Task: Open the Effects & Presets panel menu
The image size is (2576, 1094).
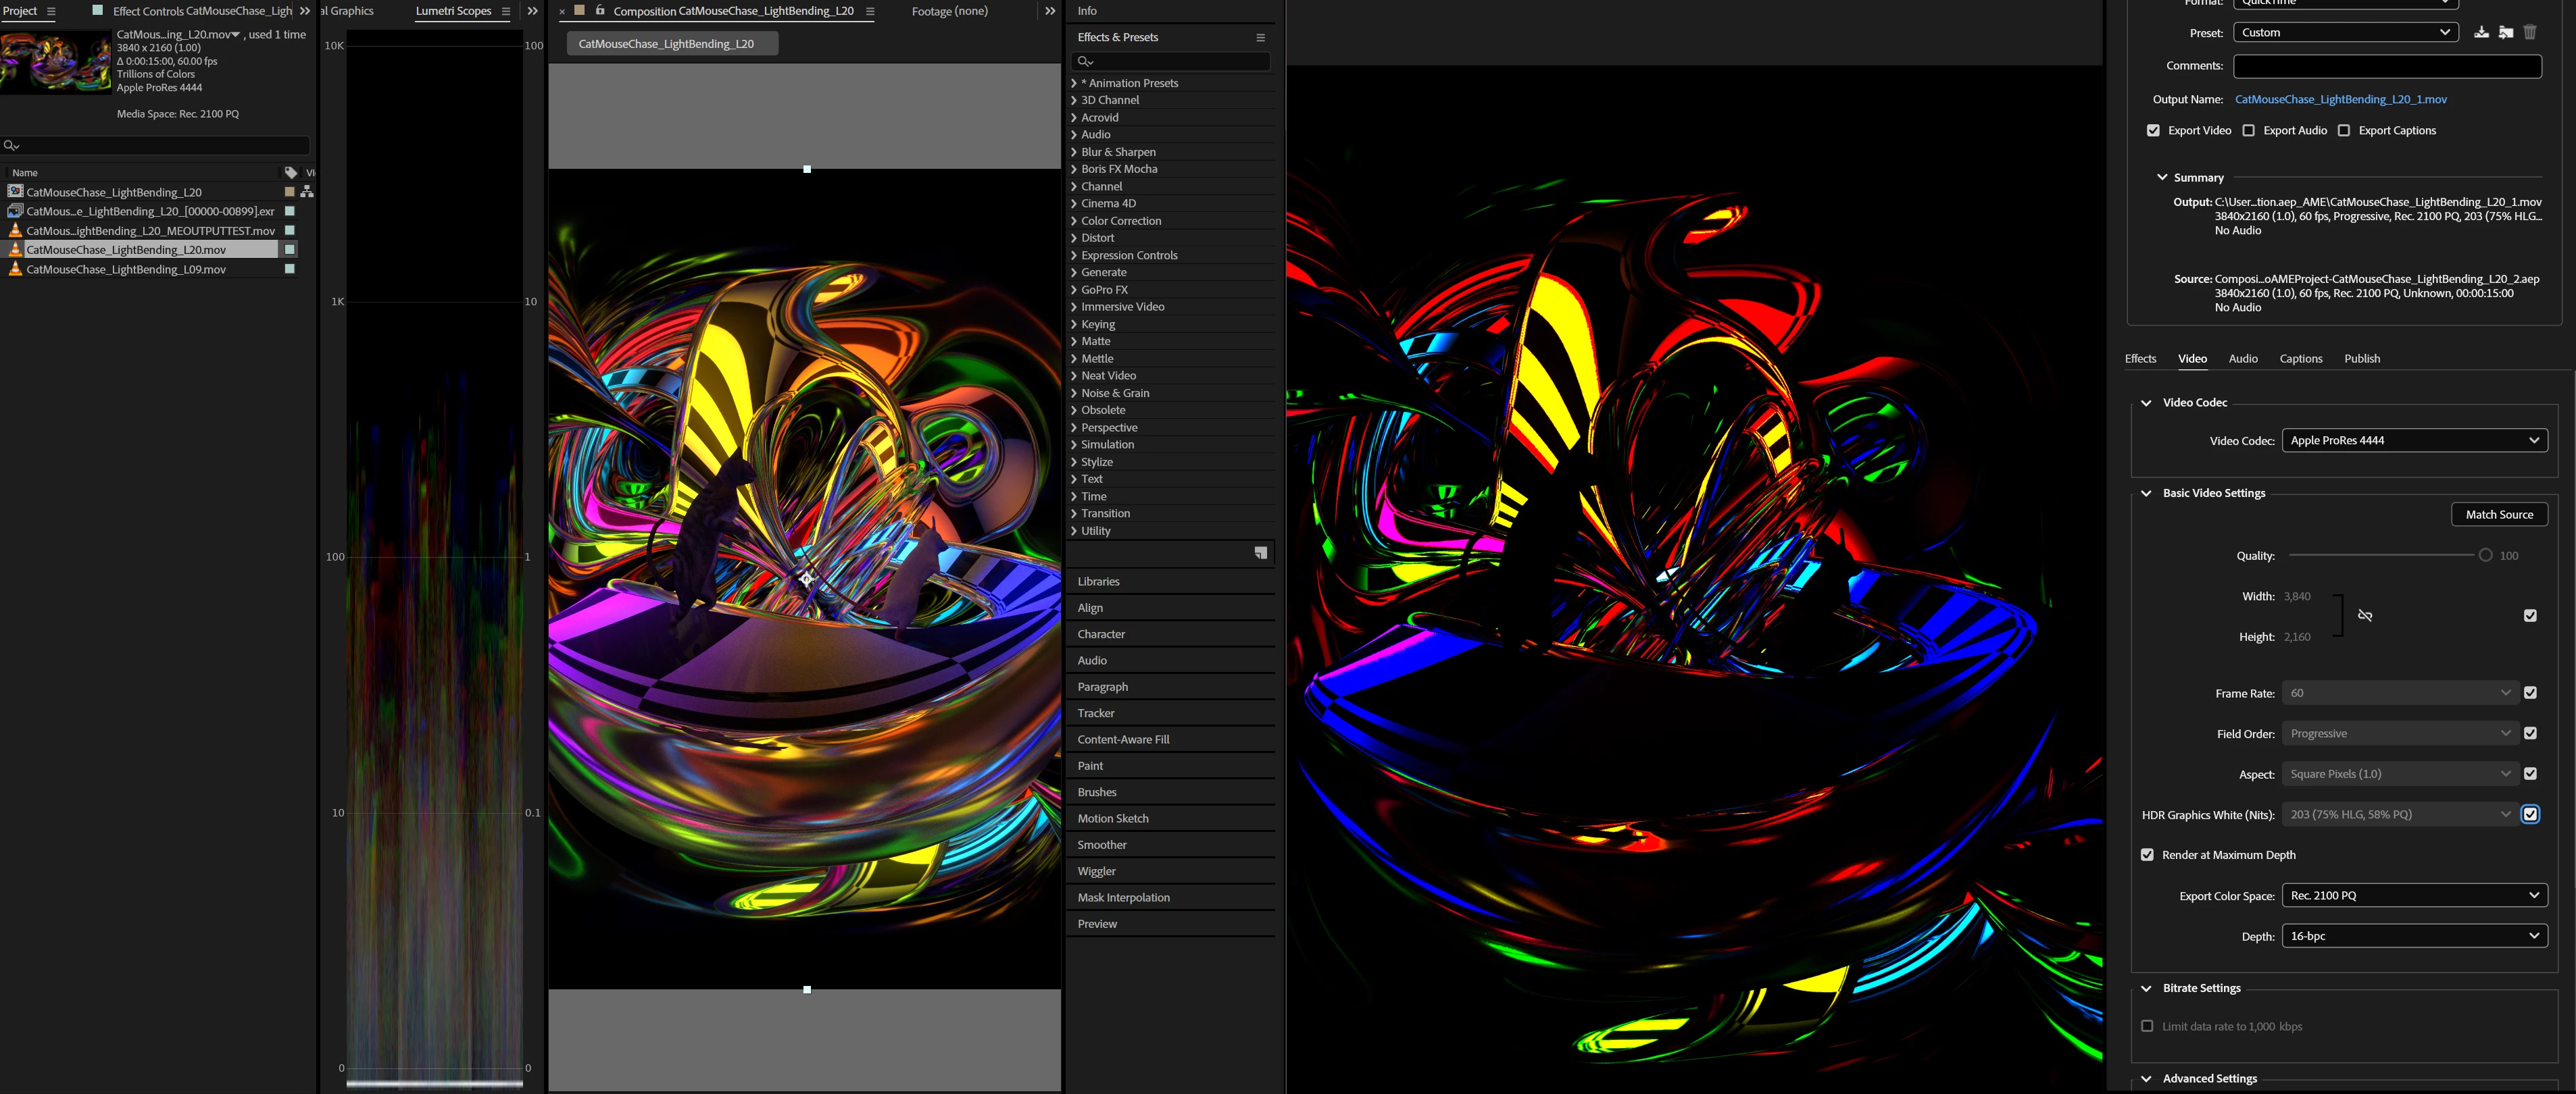Action: (1260, 37)
